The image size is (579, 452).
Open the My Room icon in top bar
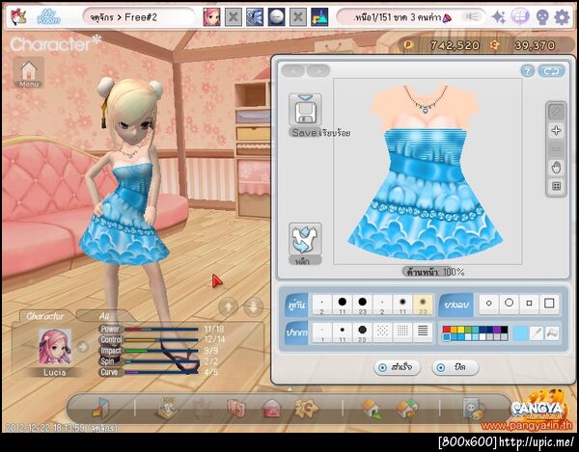click(x=48, y=17)
